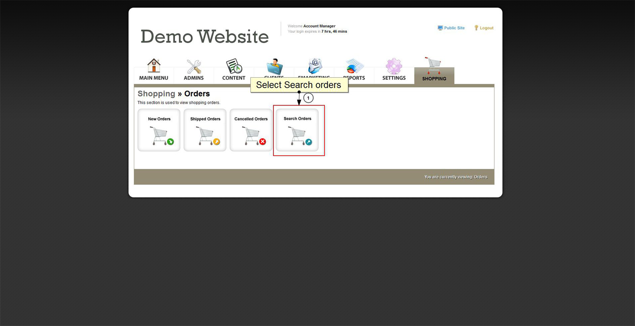The image size is (635, 326).
Task: Open the New Orders tile
Action: pyautogui.click(x=159, y=130)
